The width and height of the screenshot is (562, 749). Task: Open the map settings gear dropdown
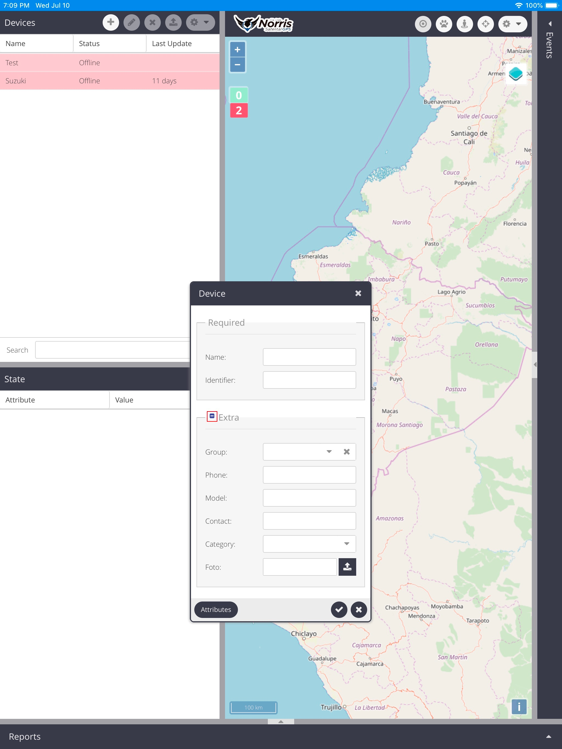tap(512, 24)
